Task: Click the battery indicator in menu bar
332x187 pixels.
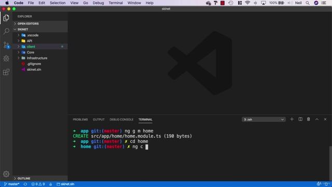Action: 276,3
